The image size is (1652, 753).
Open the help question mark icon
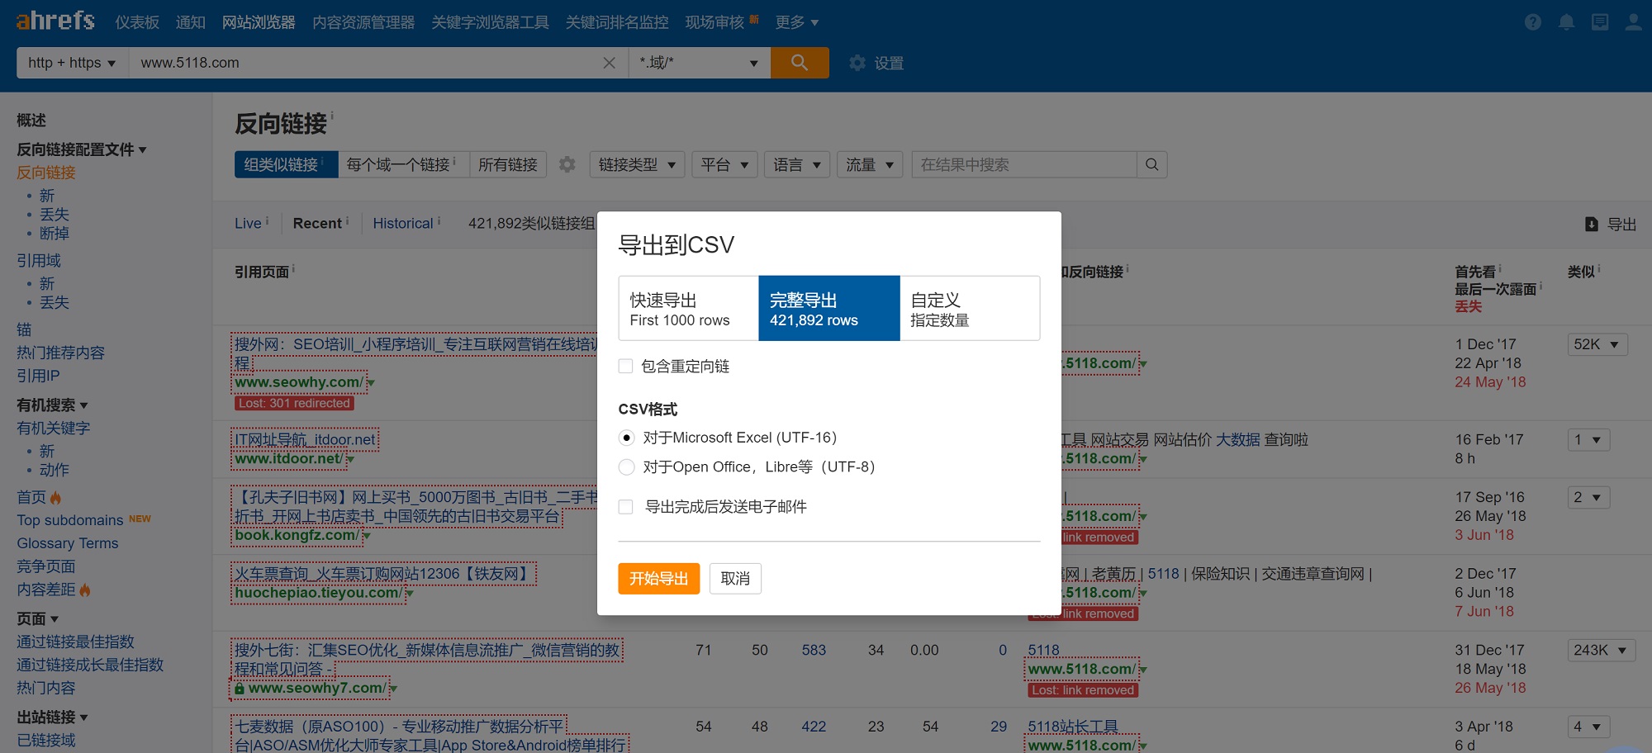(x=1533, y=22)
